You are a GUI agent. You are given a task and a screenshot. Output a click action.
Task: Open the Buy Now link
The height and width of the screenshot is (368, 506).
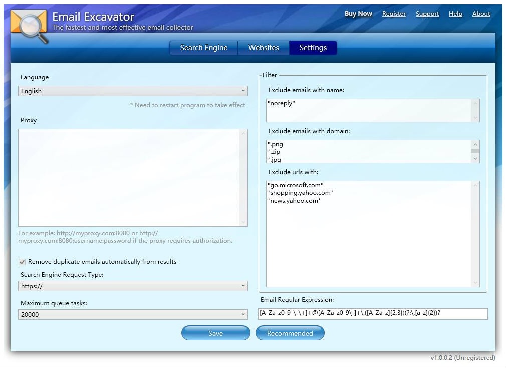click(358, 14)
